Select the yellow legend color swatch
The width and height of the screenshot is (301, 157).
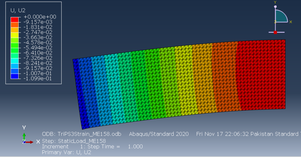coord(15,35)
